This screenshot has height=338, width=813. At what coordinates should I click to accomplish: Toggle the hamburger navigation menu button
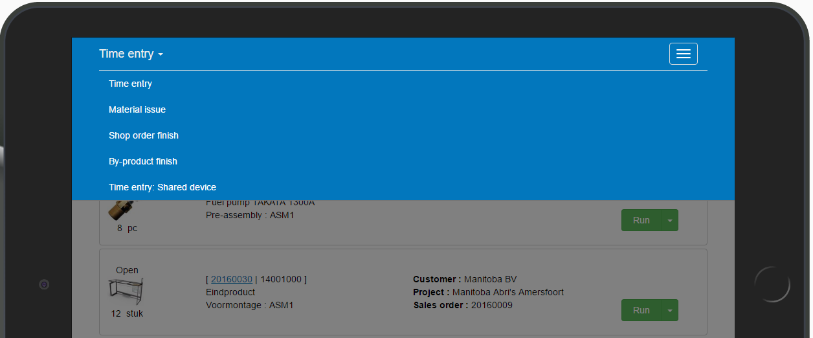(x=683, y=54)
